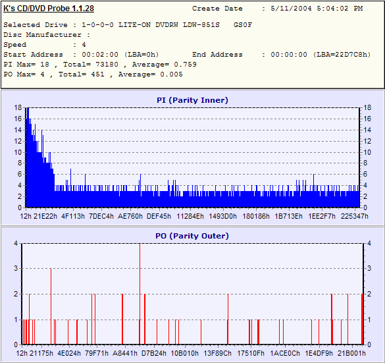
Task: Click the Disc Manufacturer label
Action: [x=42, y=35]
